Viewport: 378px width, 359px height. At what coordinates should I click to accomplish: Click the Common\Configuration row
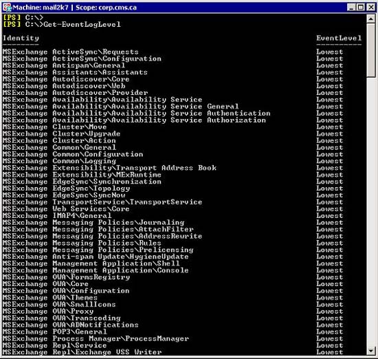[173, 154]
